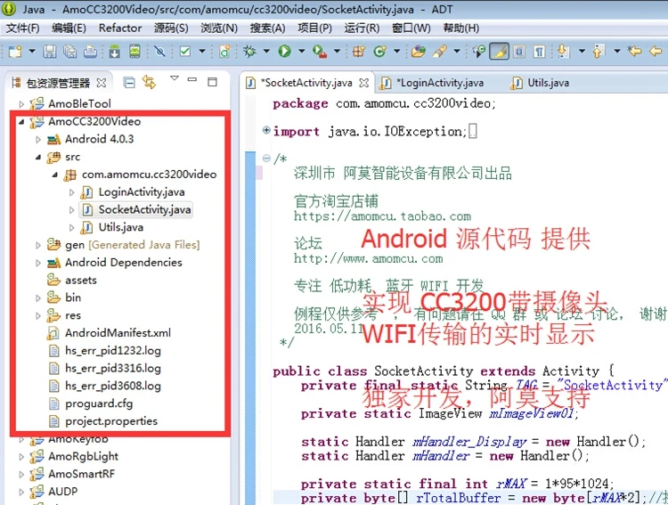Click the Next Annotation arrow icon
Image resolution: width=668 pixels, height=505 pixels.
[x=564, y=52]
